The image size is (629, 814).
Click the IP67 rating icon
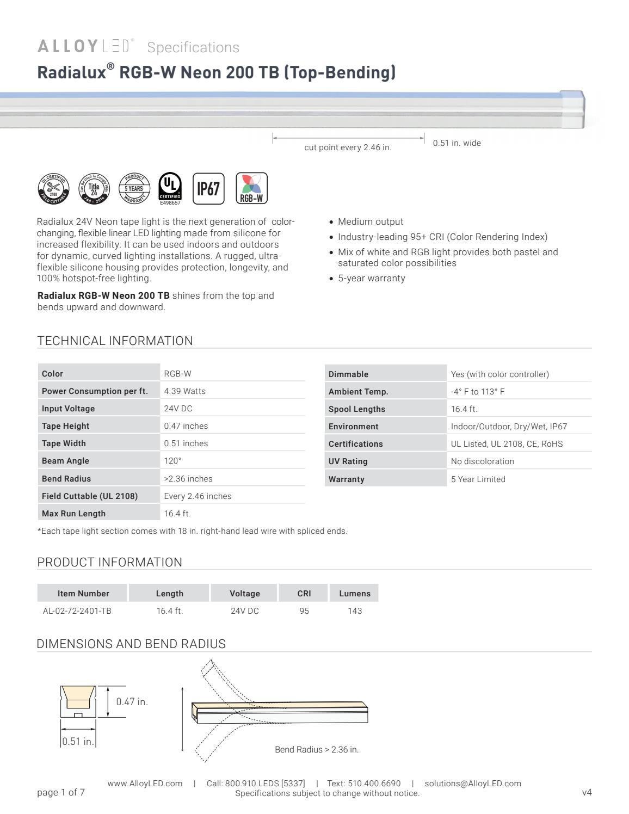coord(208,188)
